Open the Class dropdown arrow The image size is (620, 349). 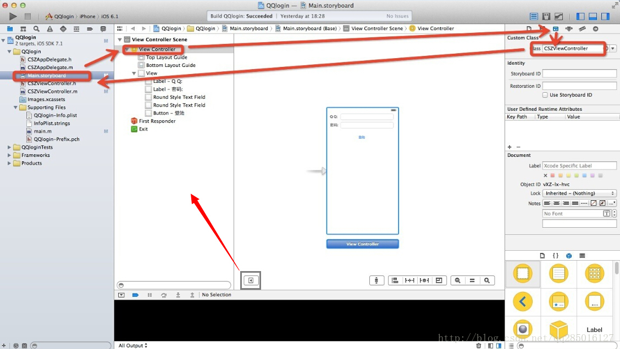[613, 48]
